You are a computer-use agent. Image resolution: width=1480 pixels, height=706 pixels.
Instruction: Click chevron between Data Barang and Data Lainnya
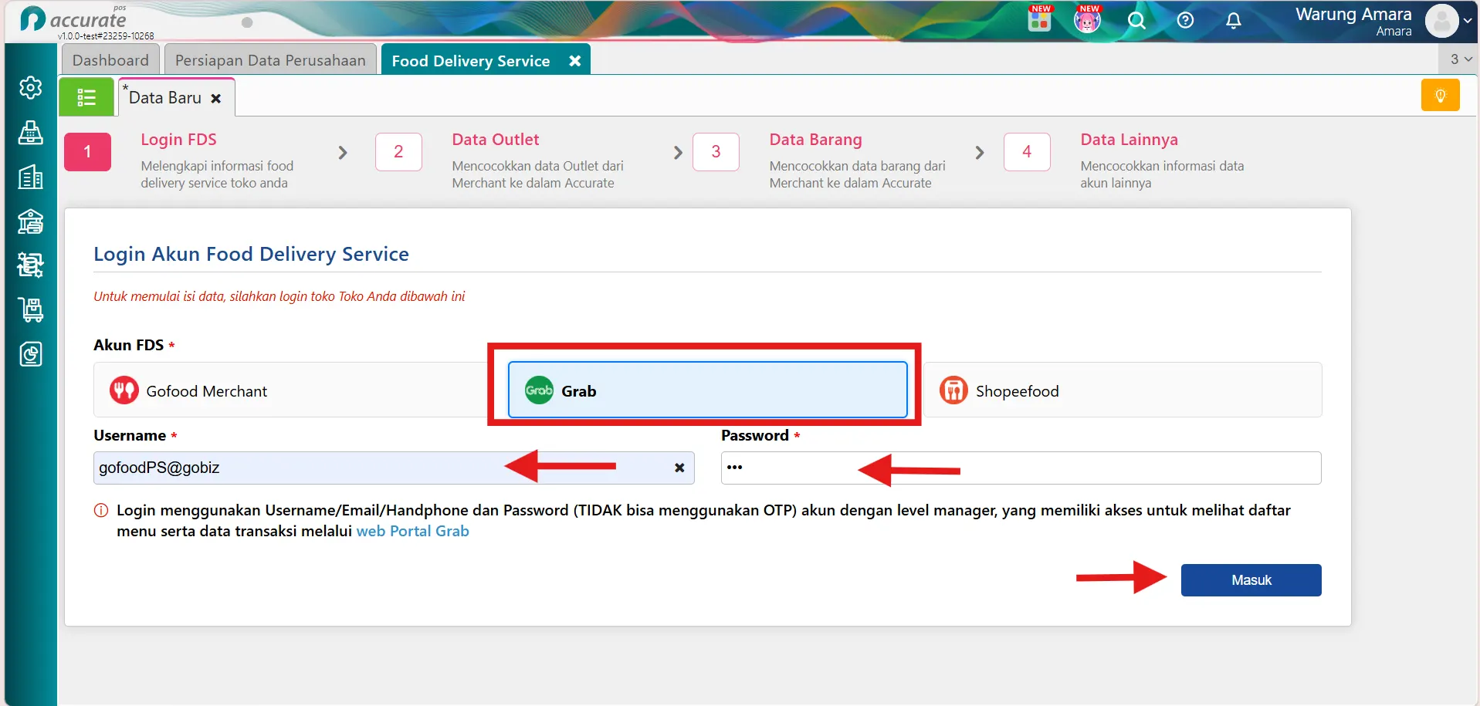979,153
